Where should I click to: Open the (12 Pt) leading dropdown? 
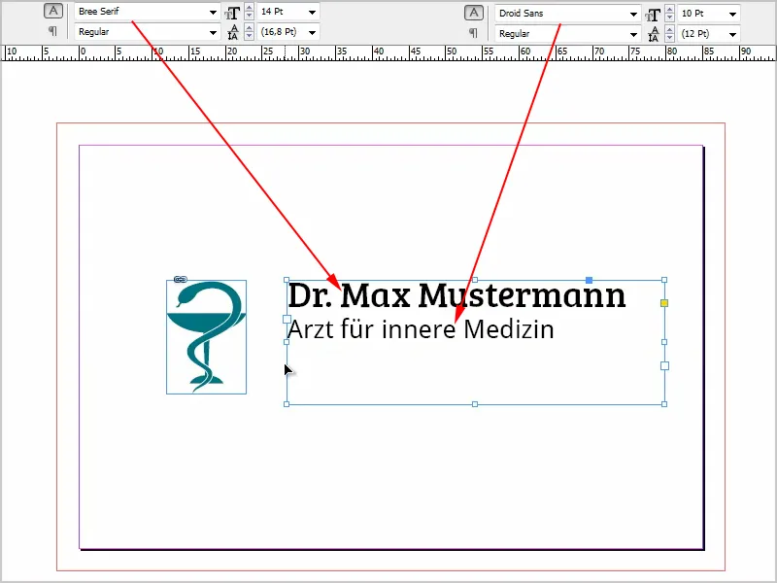point(733,34)
